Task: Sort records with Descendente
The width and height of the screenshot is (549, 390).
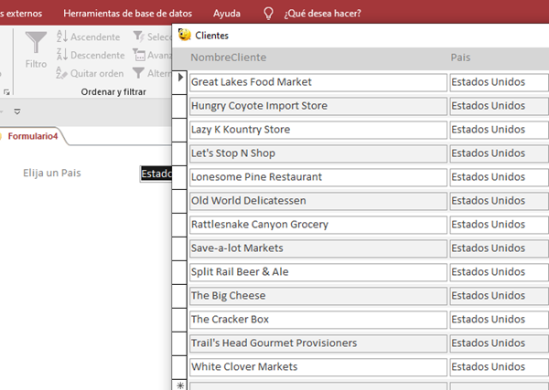Action: point(90,55)
